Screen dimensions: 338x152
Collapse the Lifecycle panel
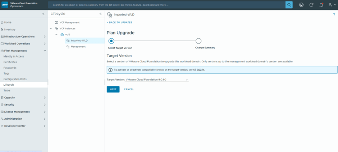(100, 14)
